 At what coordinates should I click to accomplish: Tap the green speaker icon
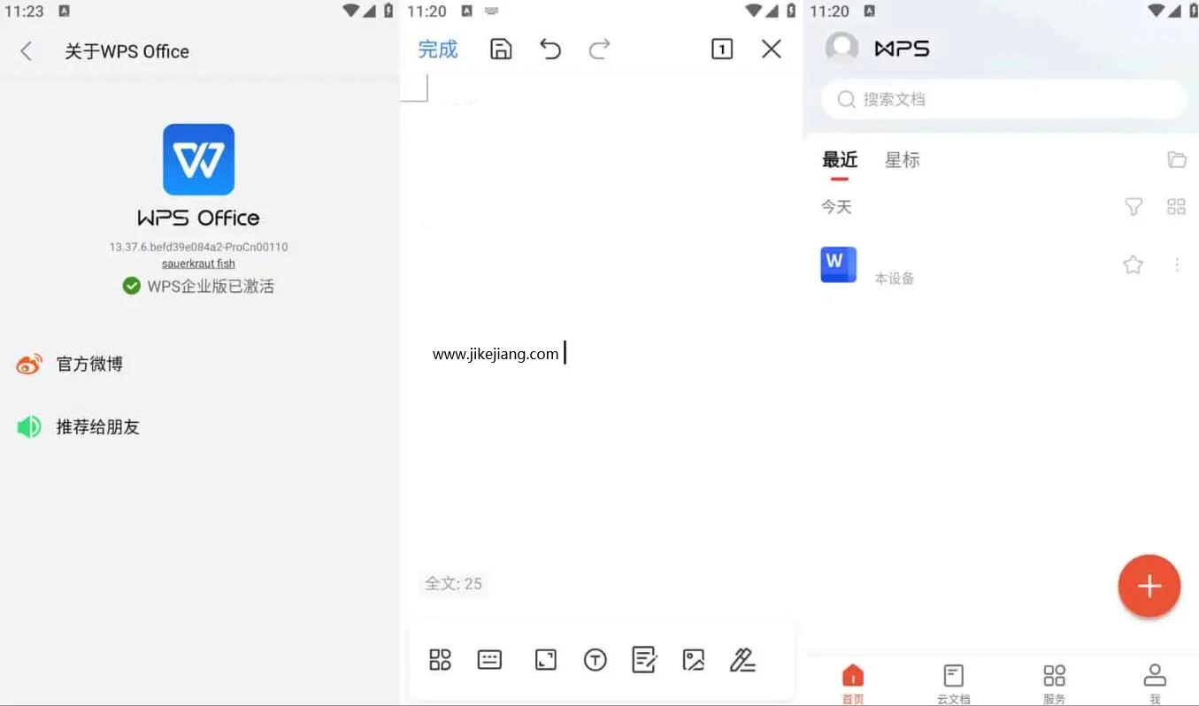point(29,427)
